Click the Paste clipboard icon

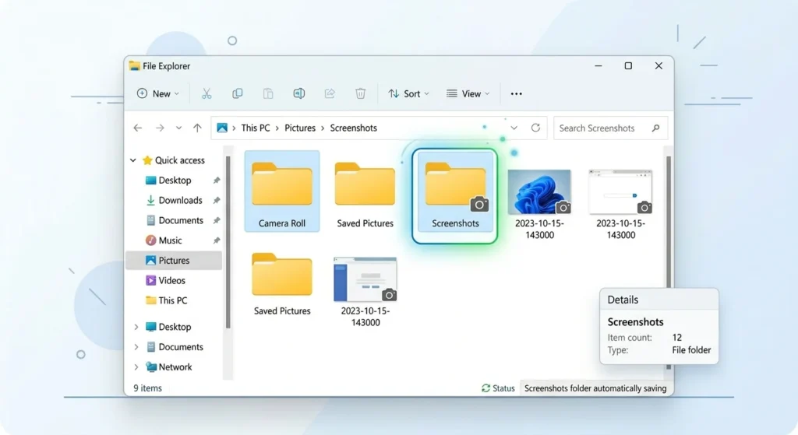[x=268, y=93]
